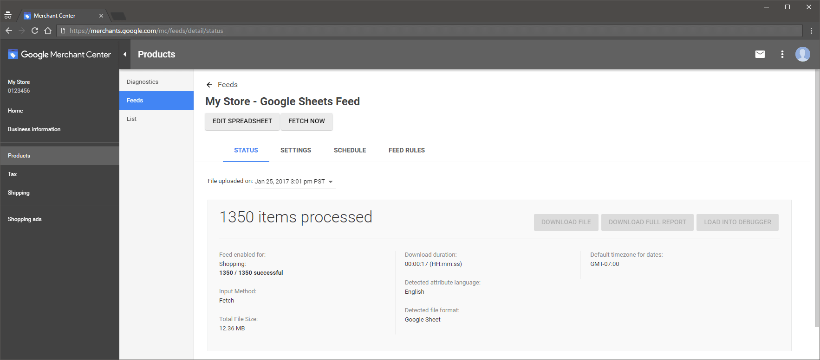Click the GMT-07:00 timezone value
820x360 pixels.
pos(605,264)
